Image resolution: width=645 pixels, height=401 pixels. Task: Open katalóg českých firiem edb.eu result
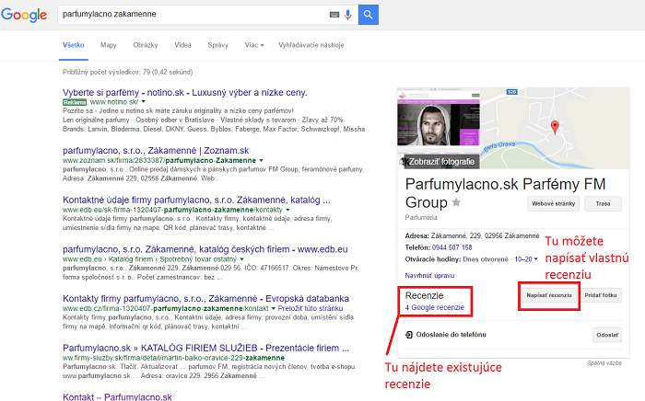coord(205,249)
